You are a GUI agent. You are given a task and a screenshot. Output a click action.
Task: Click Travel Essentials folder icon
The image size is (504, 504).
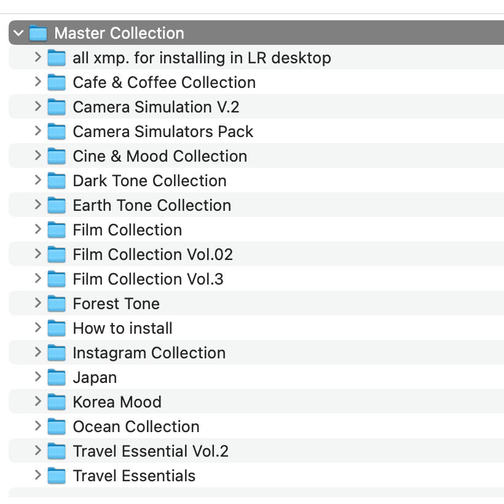(x=57, y=476)
